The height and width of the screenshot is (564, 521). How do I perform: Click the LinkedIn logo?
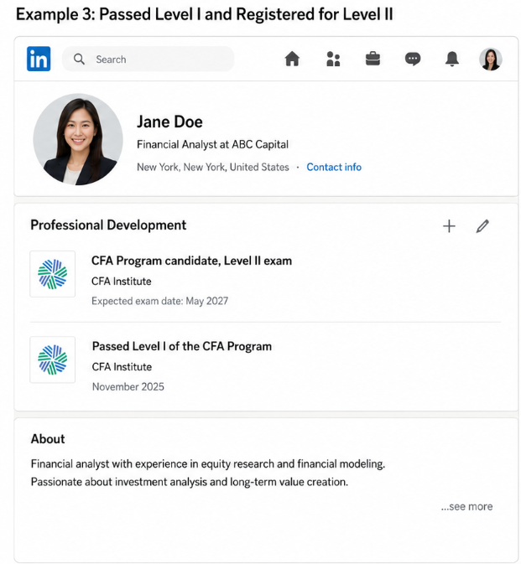39,59
